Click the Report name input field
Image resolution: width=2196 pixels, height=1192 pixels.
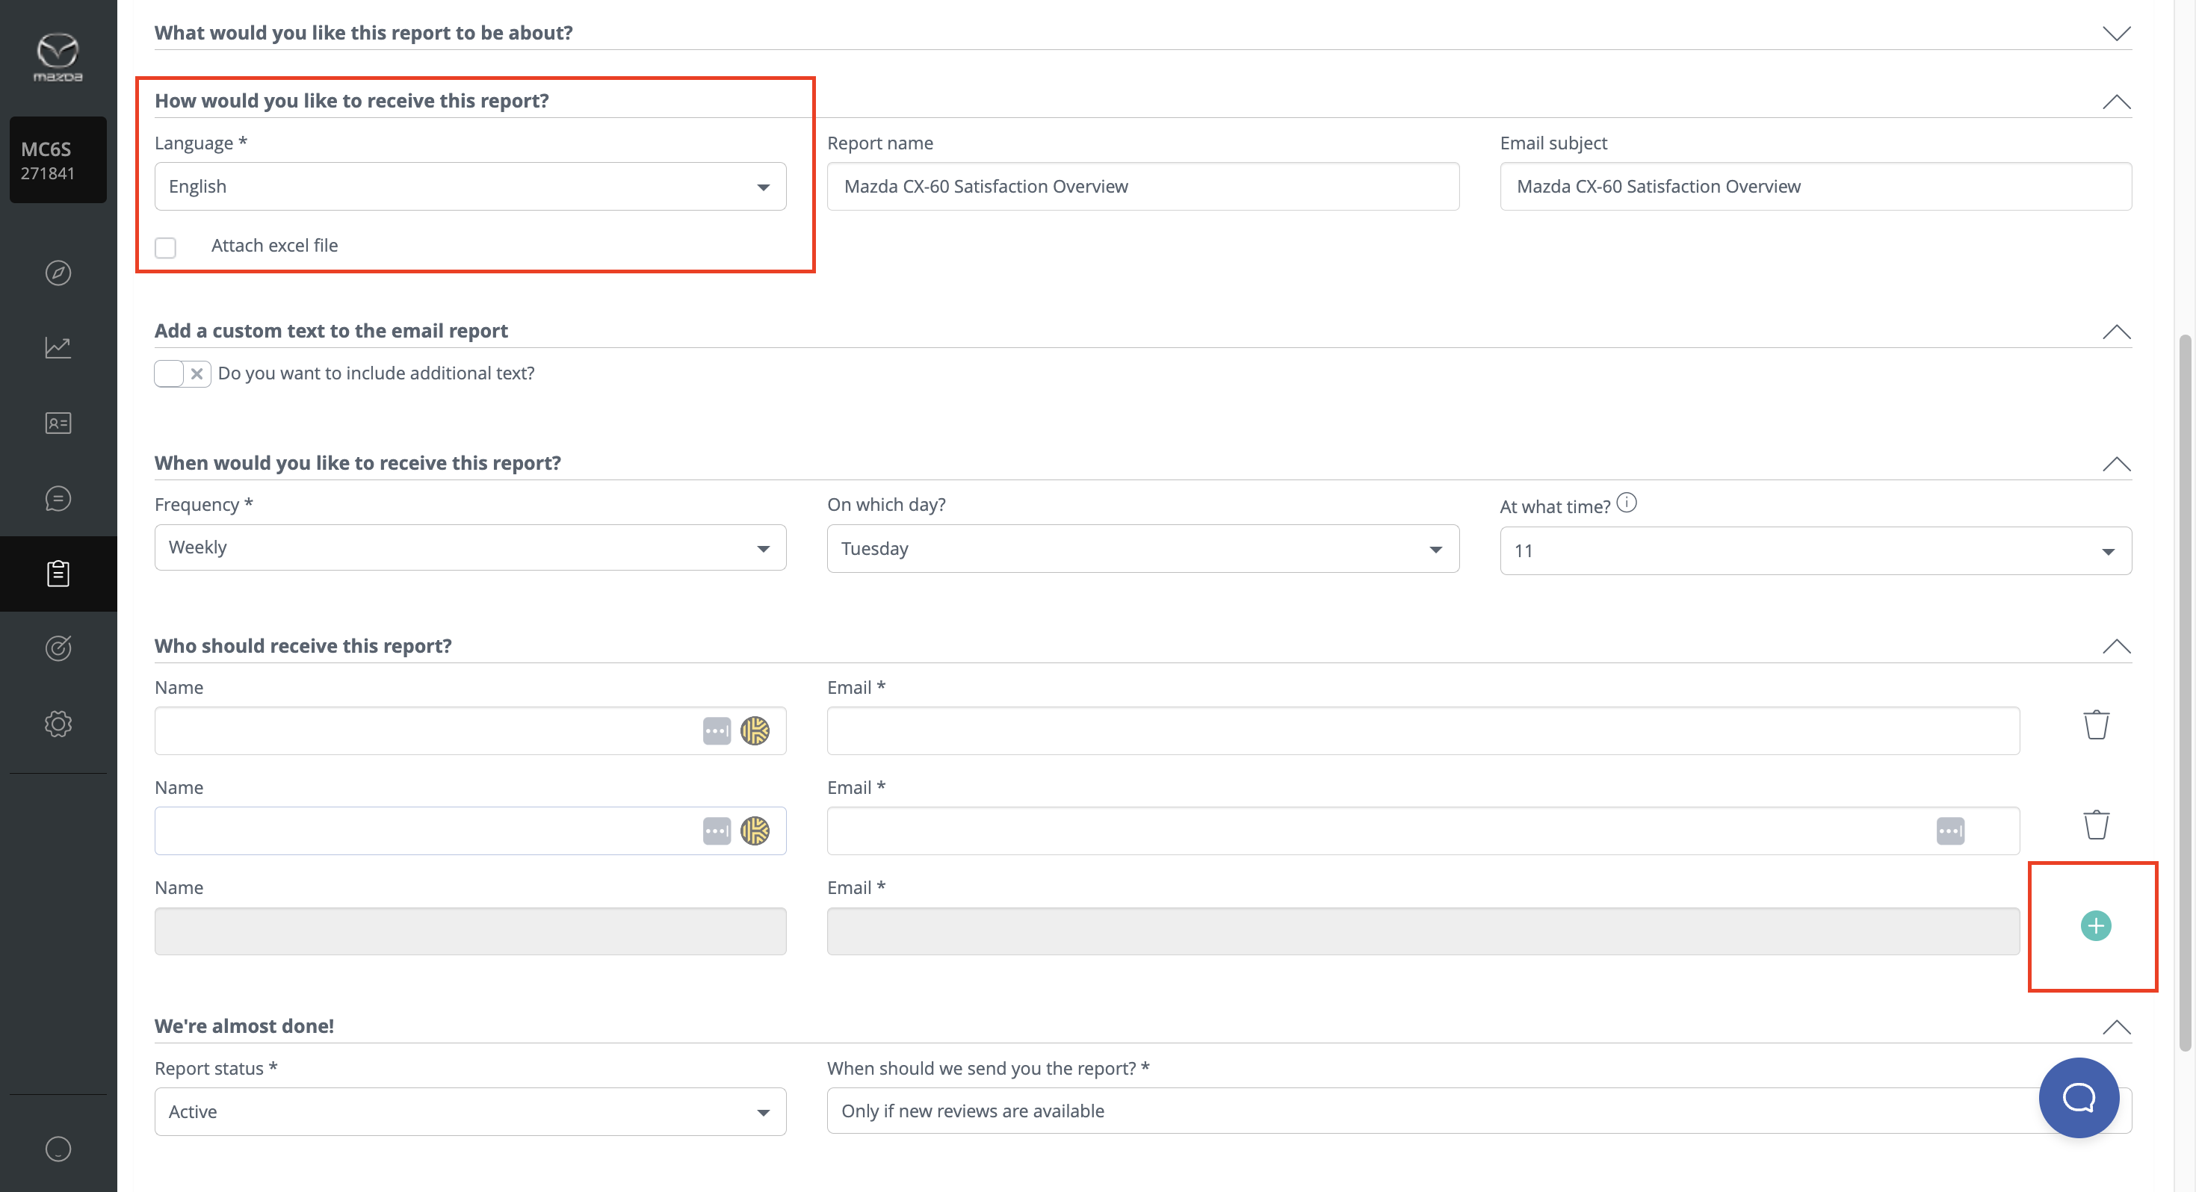pyautogui.click(x=1142, y=187)
